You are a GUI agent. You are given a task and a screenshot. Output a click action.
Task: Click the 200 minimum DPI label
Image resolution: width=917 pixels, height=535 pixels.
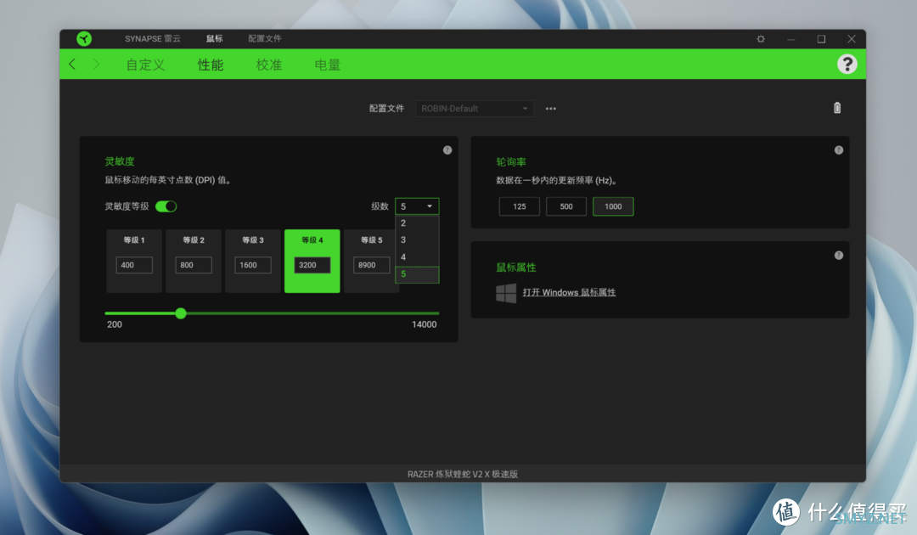(115, 324)
